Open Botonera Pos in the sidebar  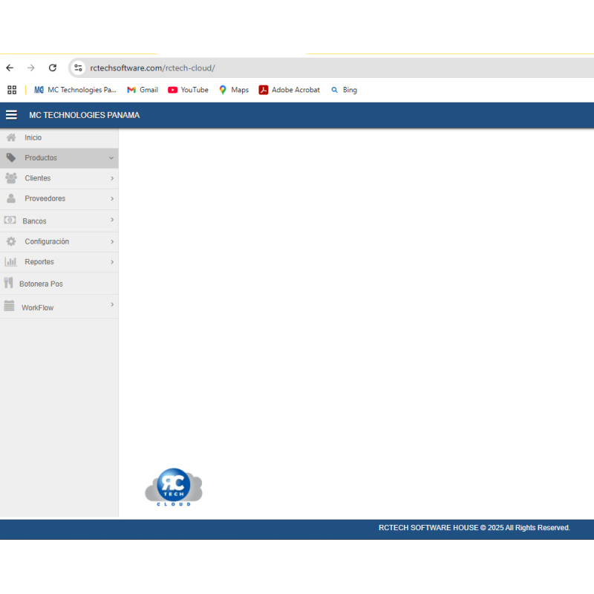tap(59, 284)
